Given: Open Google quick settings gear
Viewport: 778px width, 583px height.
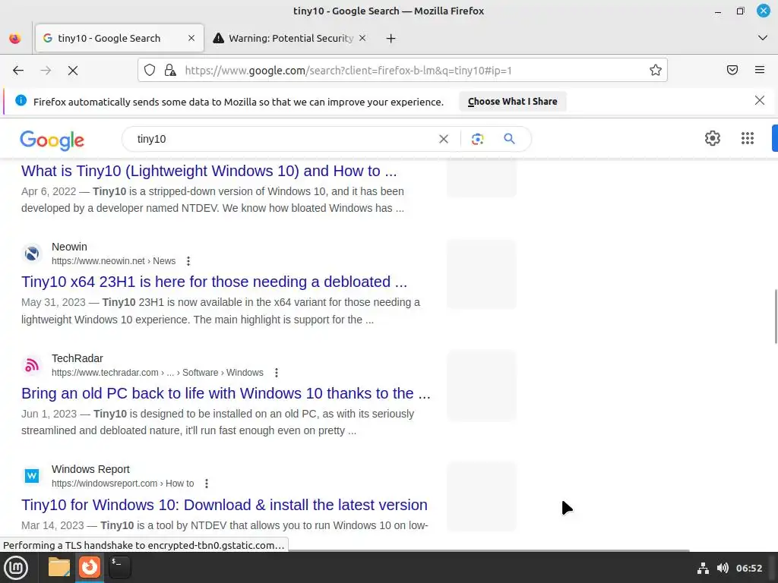Looking at the screenshot, I should 713,138.
